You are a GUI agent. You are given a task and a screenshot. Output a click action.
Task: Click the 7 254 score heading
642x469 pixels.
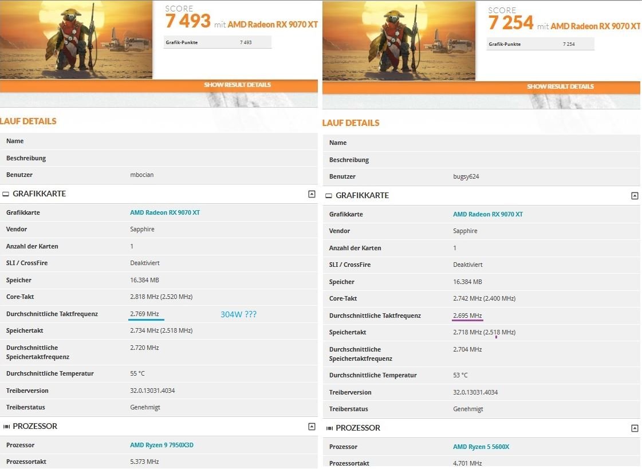511,22
